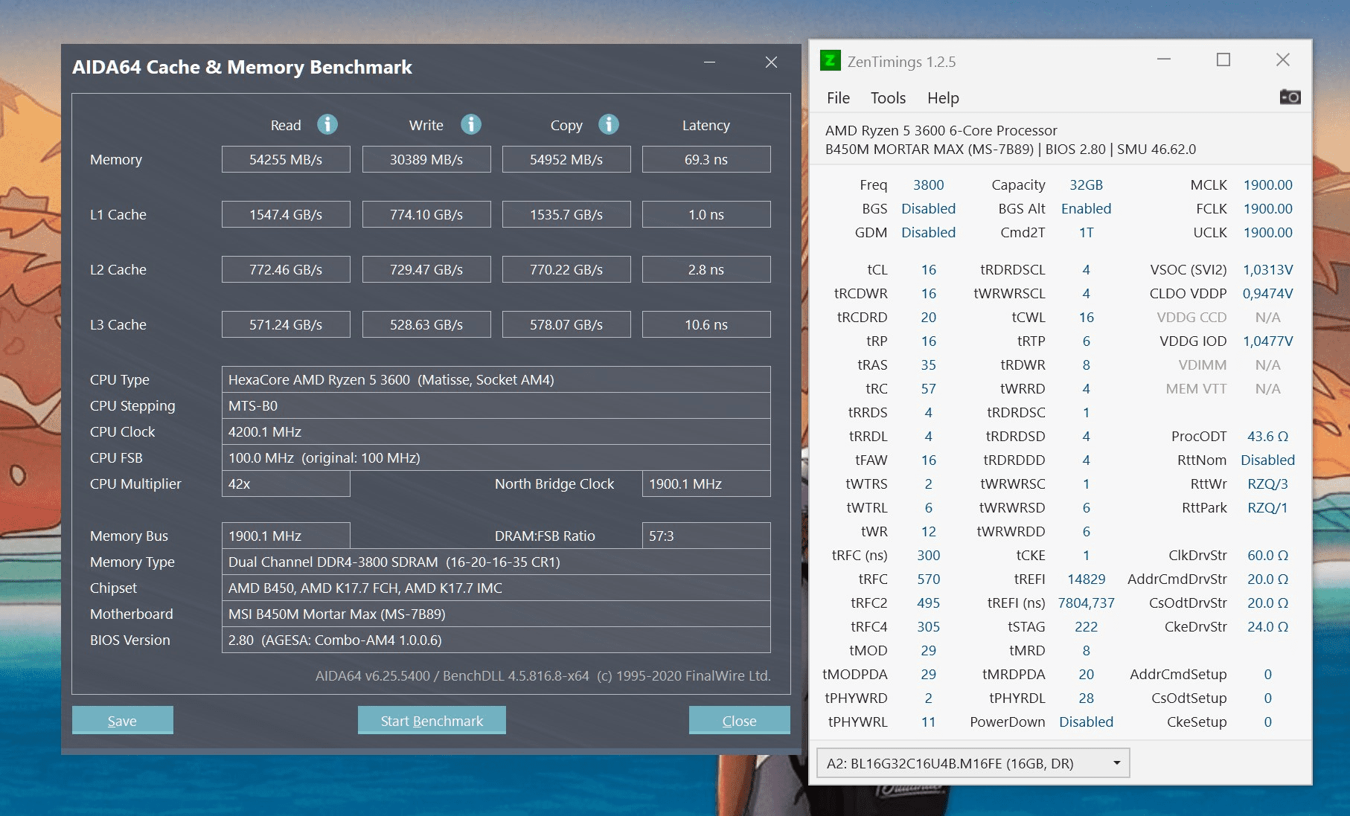Click the tSTAG value 222
1350x816 pixels.
[x=1086, y=626]
